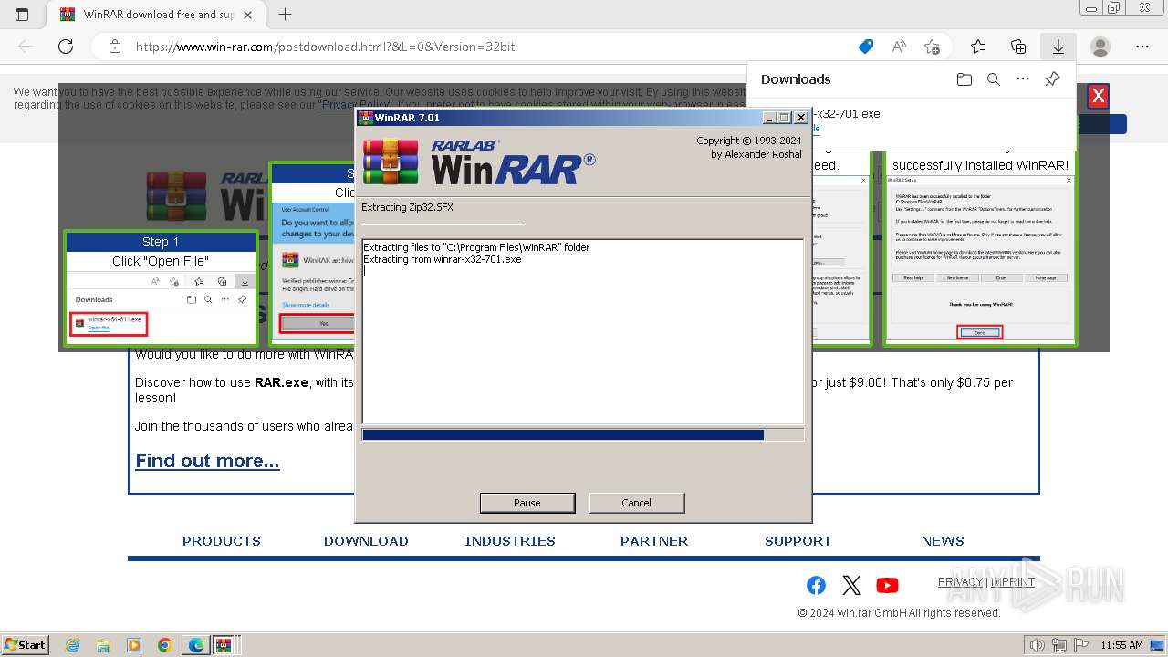Click the WinRAR books logo in dialog
This screenshot has width=1168, height=657.
pos(391,162)
